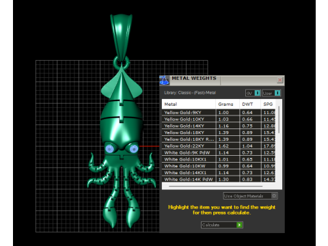Close the Metal Weights dialog

pos(280,80)
